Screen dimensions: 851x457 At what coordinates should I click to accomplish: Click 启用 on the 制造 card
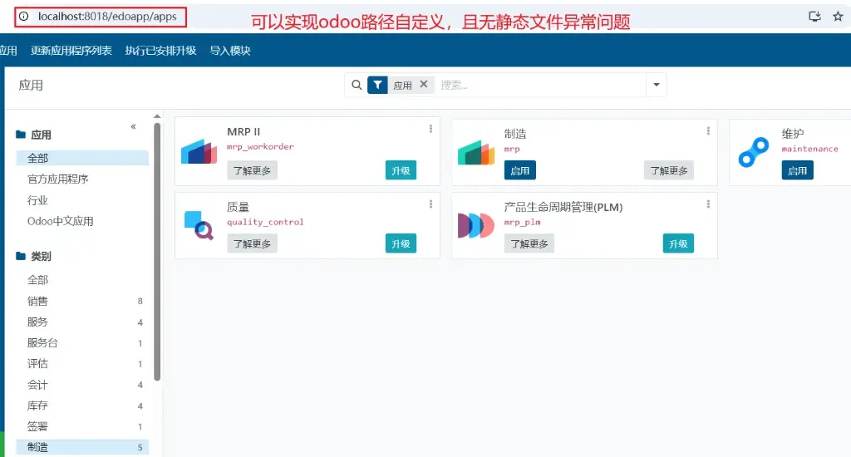tap(520, 170)
